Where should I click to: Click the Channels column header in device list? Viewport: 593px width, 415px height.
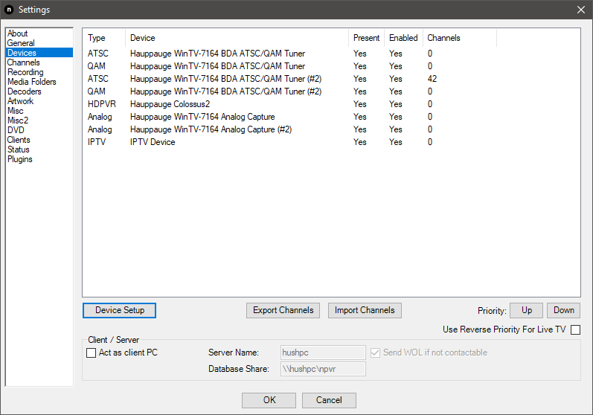click(x=460, y=38)
